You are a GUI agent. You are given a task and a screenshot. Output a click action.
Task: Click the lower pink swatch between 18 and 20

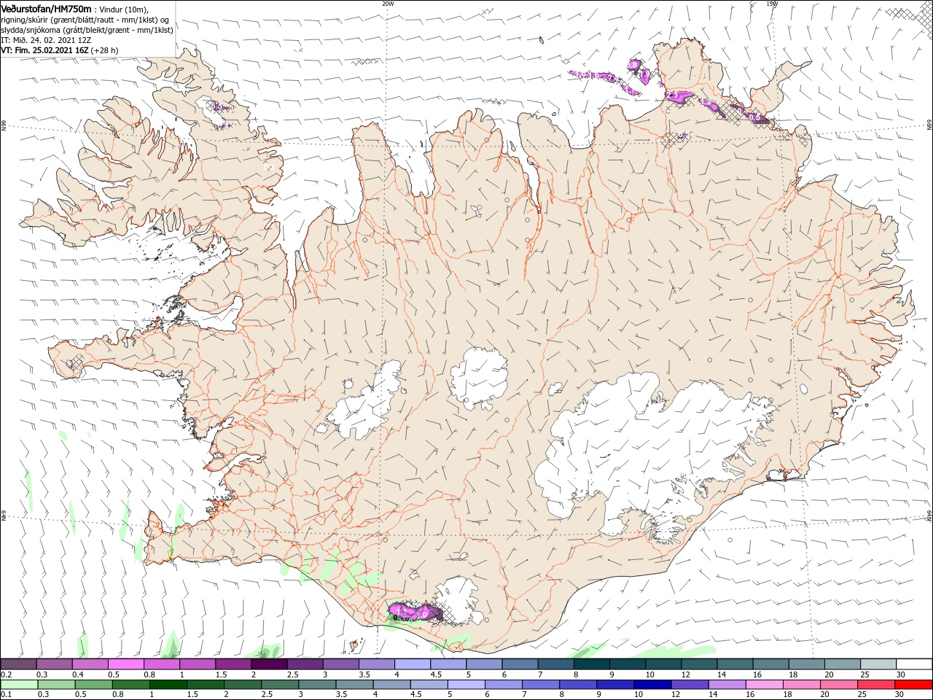(x=800, y=685)
